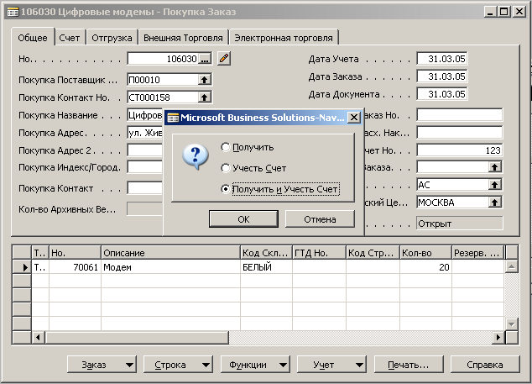Click the current row marker arrow in the grid
532x384 pixels.
tap(25, 267)
